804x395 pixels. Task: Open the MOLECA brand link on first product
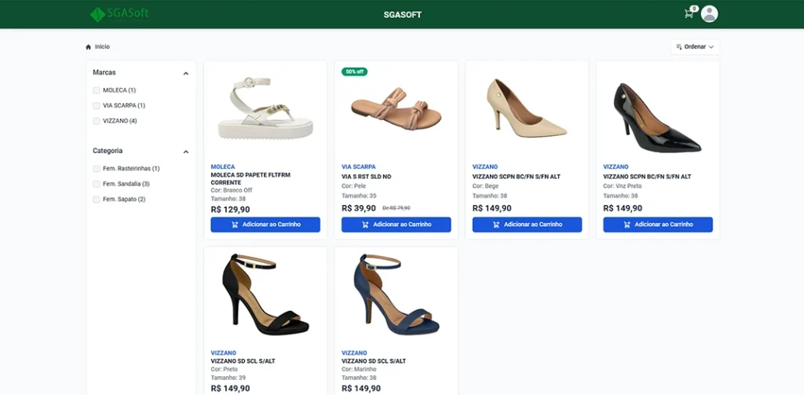tap(222, 166)
